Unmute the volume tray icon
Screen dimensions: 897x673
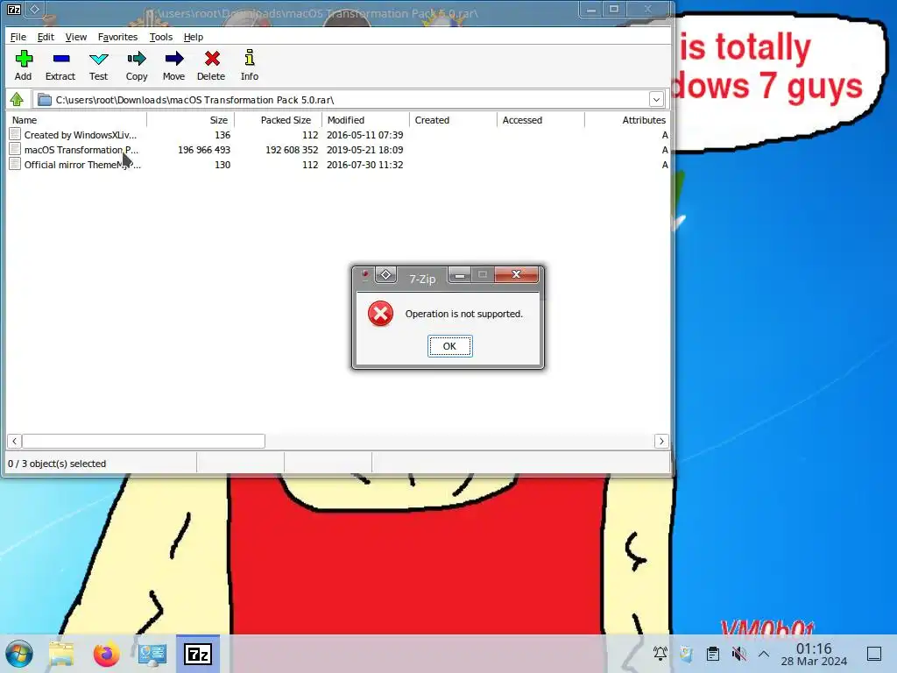tap(738, 653)
